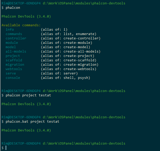Click the 'project' command in list

13,56
